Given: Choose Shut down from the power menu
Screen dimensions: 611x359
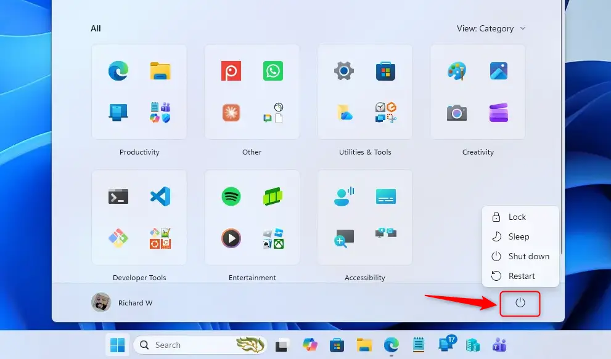Looking at the screenshot, I should click(x=520, y=256).
